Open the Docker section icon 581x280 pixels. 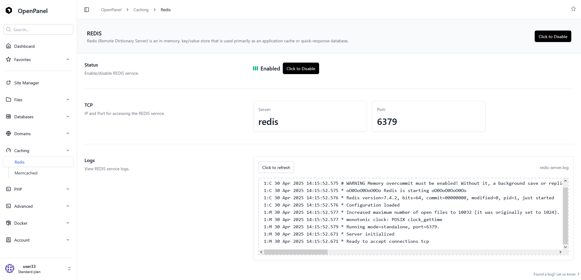coord(9,223)
